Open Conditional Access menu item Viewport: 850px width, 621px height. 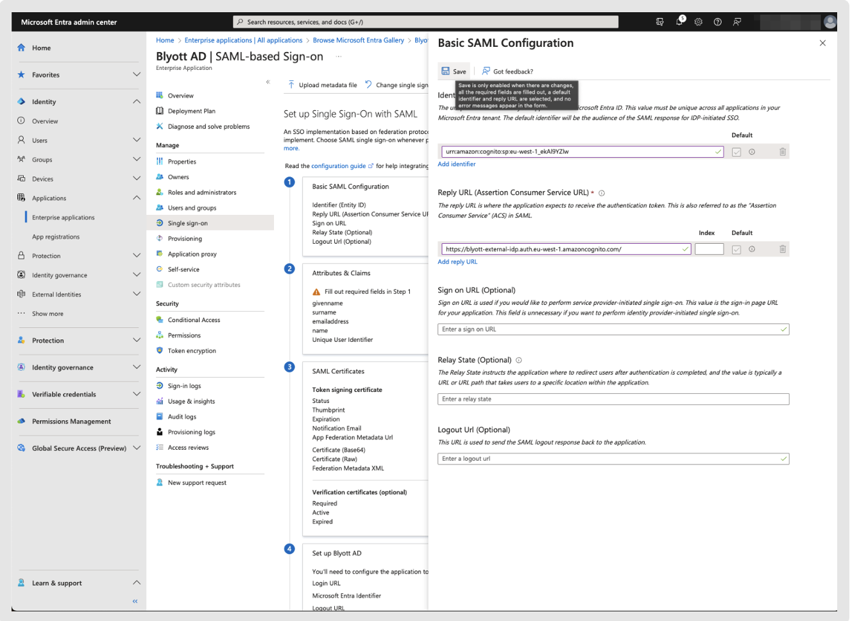click(x=194, y=319)
